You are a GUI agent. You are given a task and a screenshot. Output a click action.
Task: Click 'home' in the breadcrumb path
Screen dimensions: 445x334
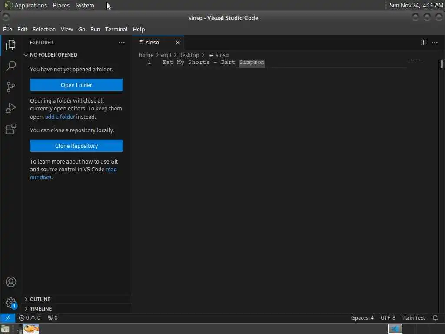tap(146, 55)
